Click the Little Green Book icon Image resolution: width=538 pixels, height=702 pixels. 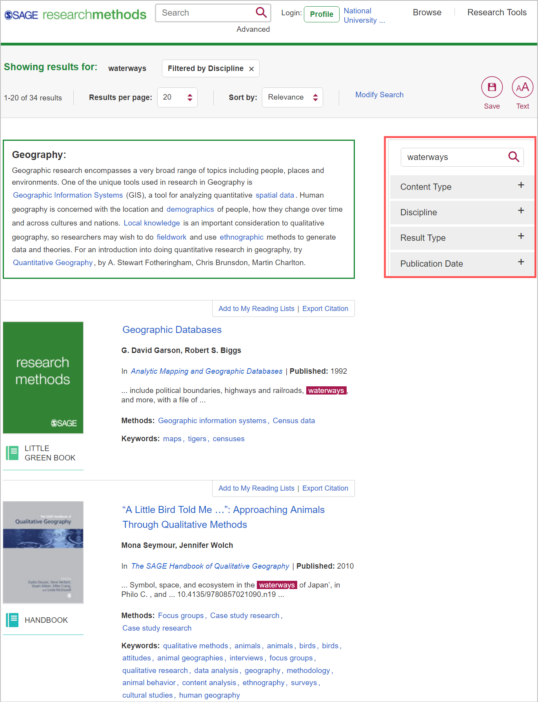pos(12,453)
